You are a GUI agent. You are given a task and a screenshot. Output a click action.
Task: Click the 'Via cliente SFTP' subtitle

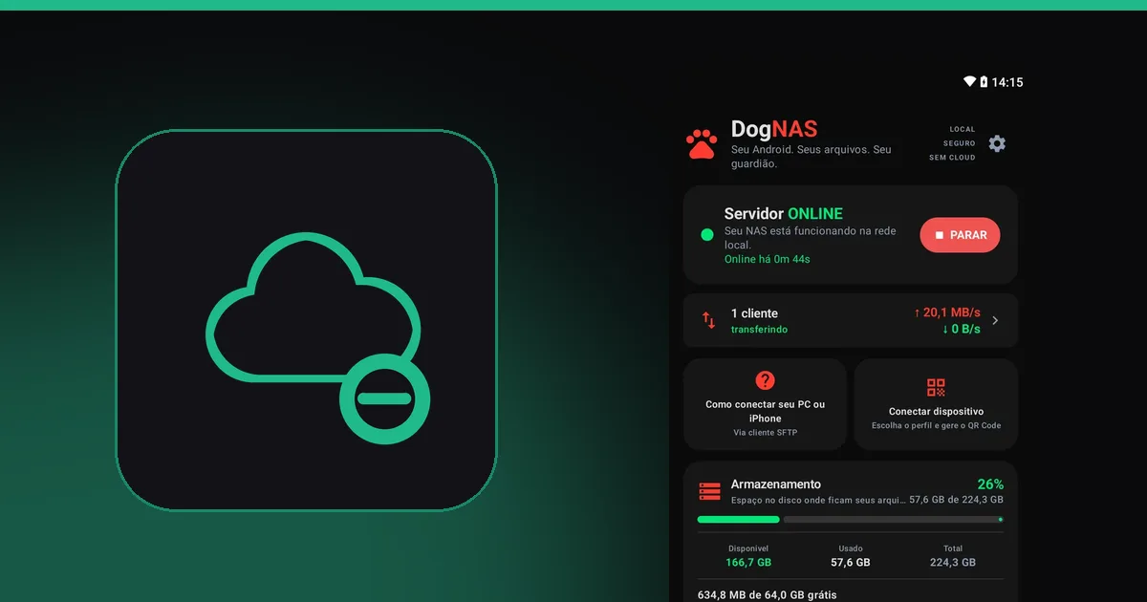click(x=765, y=433)
